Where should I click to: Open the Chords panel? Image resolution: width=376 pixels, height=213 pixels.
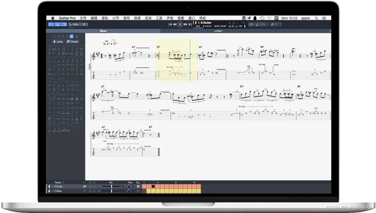72,42
